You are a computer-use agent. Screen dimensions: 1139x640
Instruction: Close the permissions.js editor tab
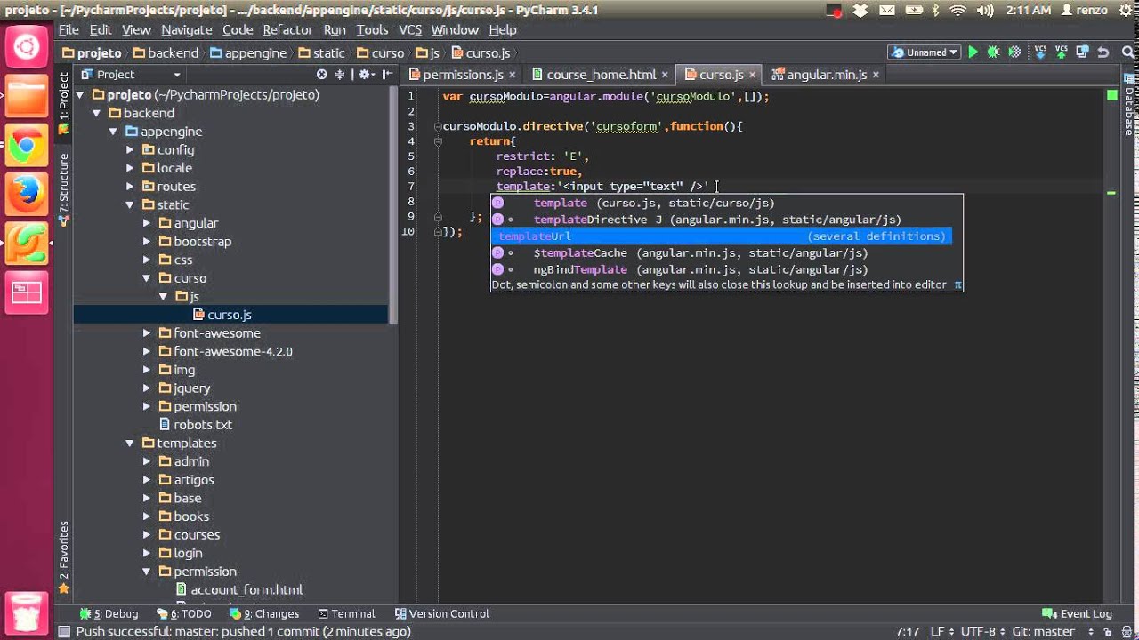[x=512, y=75]
